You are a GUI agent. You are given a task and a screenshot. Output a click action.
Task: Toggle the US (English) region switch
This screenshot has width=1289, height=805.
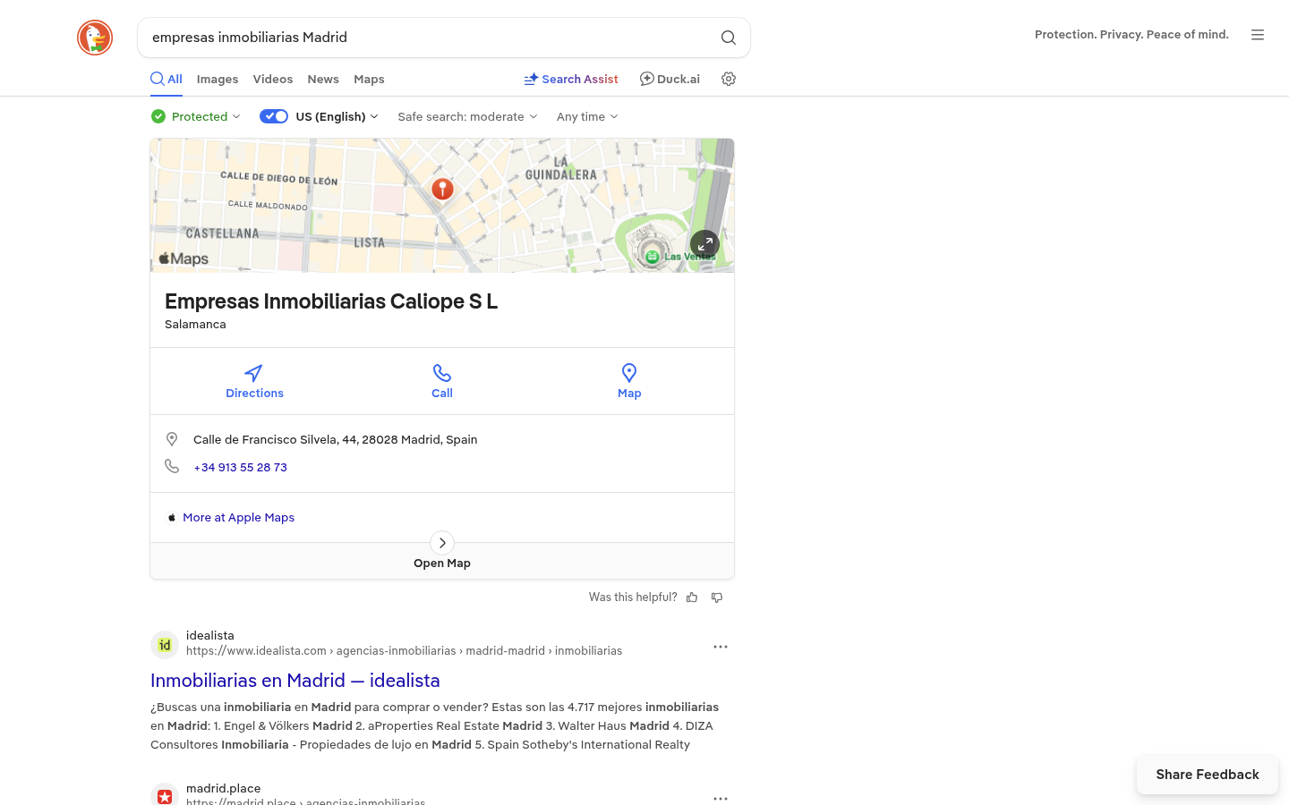tap(274, 116)
